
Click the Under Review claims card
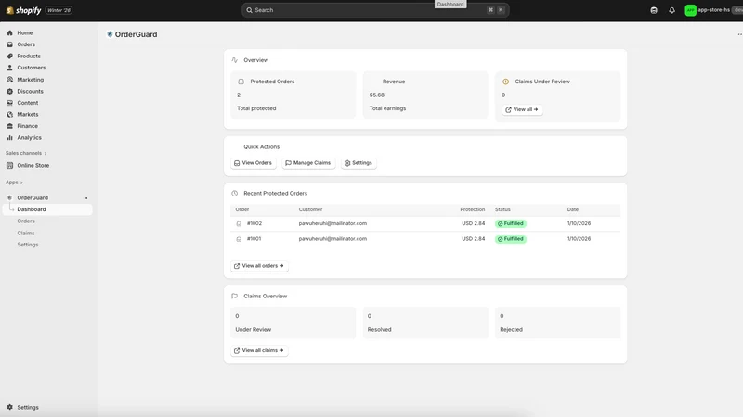(x=293, y=322)
